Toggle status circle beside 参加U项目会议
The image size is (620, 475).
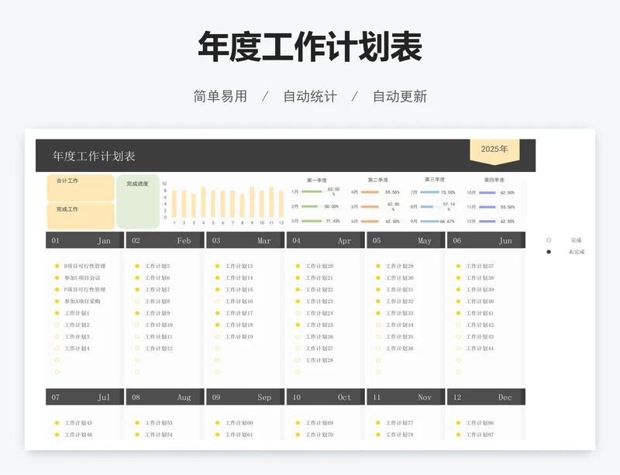point(57,278)
